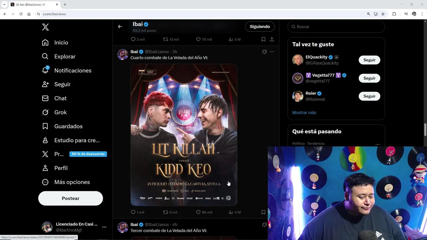427x240 pixels.
Task: Open Perfil page
Action: coord(55,168)
